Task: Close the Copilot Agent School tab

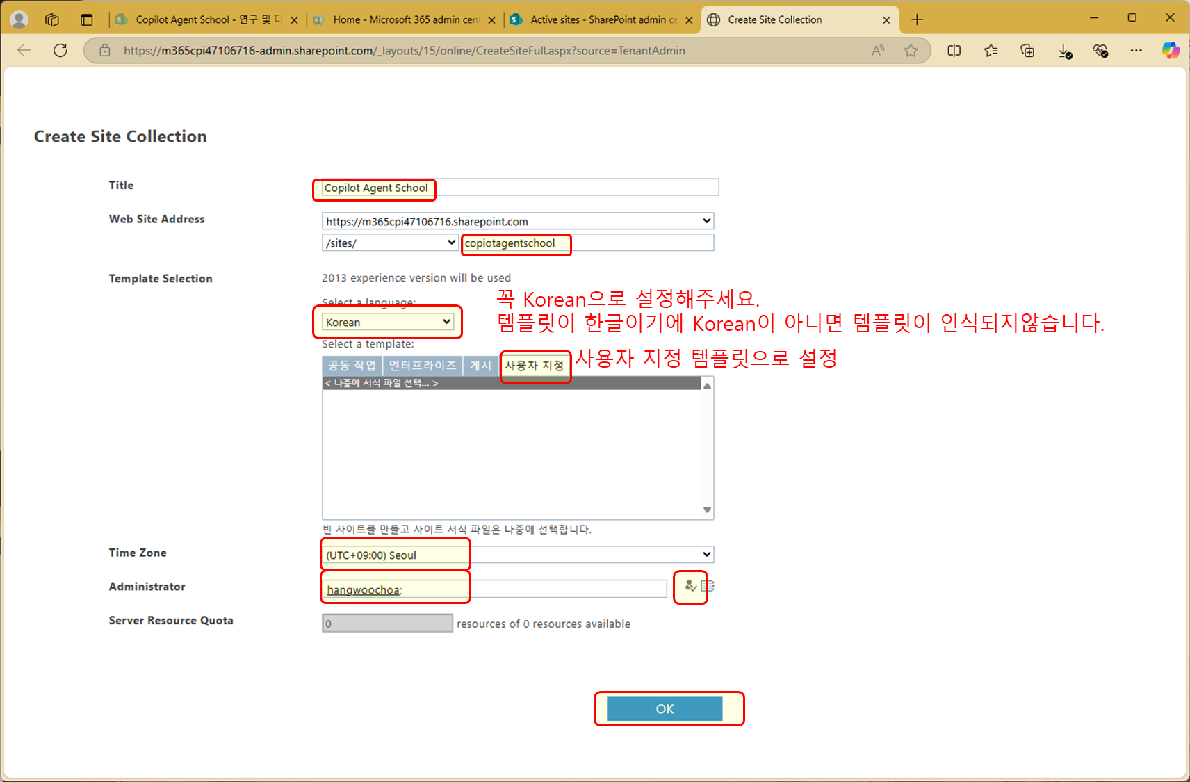Action: (x=294, y=20)
